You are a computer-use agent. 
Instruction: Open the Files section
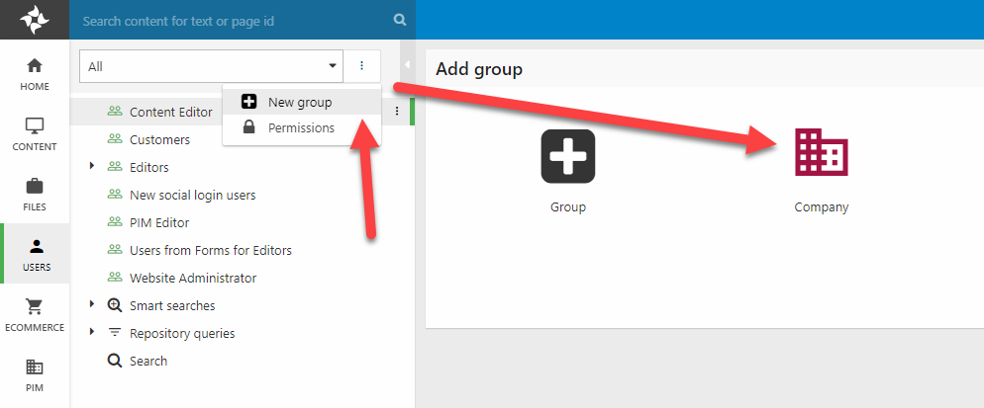tap(35, 194)
